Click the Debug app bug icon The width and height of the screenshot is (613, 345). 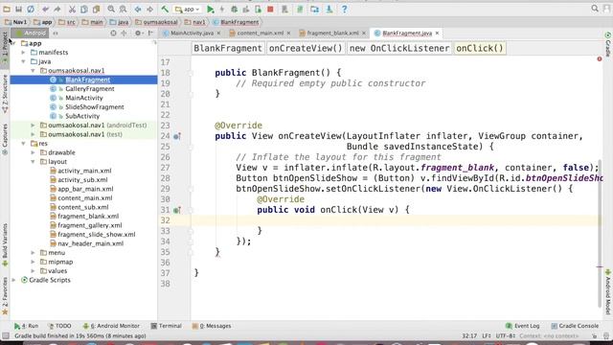pyautogui.click(x=234, y=9)
